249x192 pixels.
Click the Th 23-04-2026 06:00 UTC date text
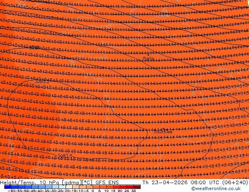(181, 182)
